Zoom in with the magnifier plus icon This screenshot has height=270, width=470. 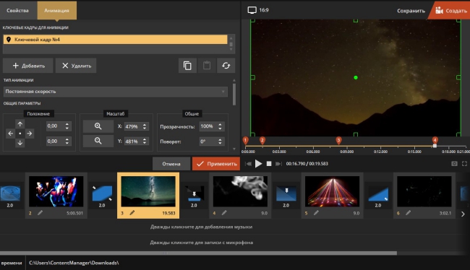[98, 126]
